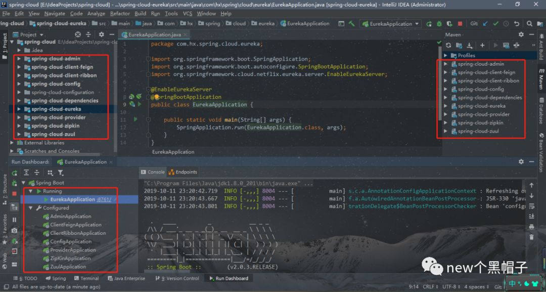Image resolution: width=546 pixels, height=292 pixels.
Task: Select ZuulApplication in Run Dashboard
Action: pyautogui.click(x=68, y=267)
